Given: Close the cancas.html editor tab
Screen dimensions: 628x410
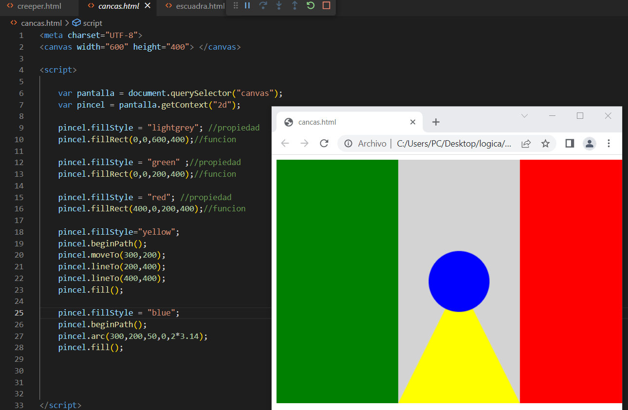Looking at the screenshot, I should pos(148,6).
